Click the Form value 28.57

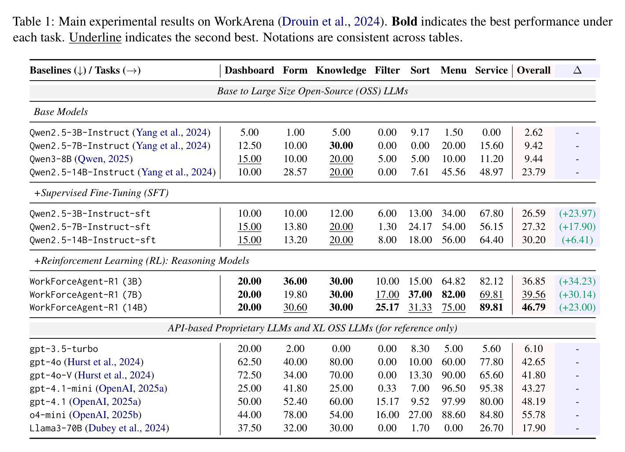click(295, 172)
